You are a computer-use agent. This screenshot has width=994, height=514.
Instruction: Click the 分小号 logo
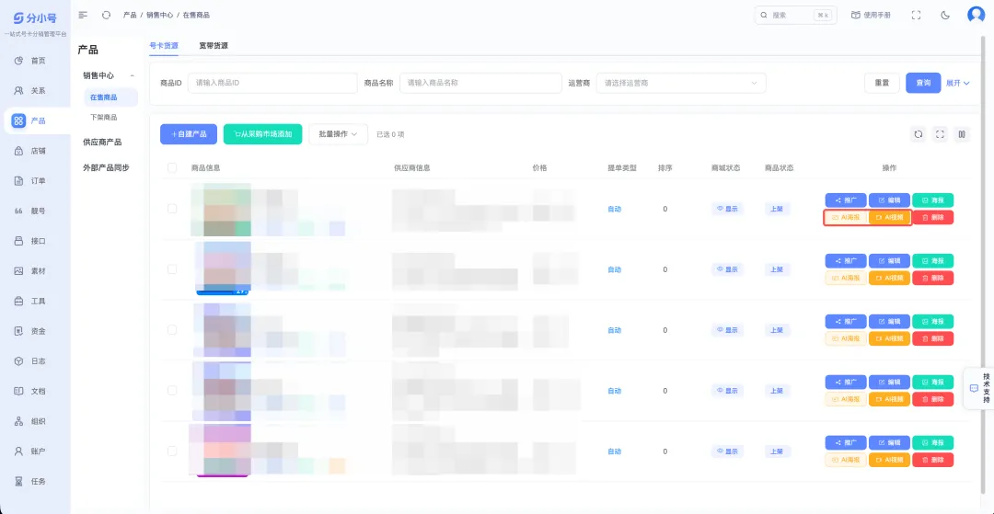[x=36, y=17]
